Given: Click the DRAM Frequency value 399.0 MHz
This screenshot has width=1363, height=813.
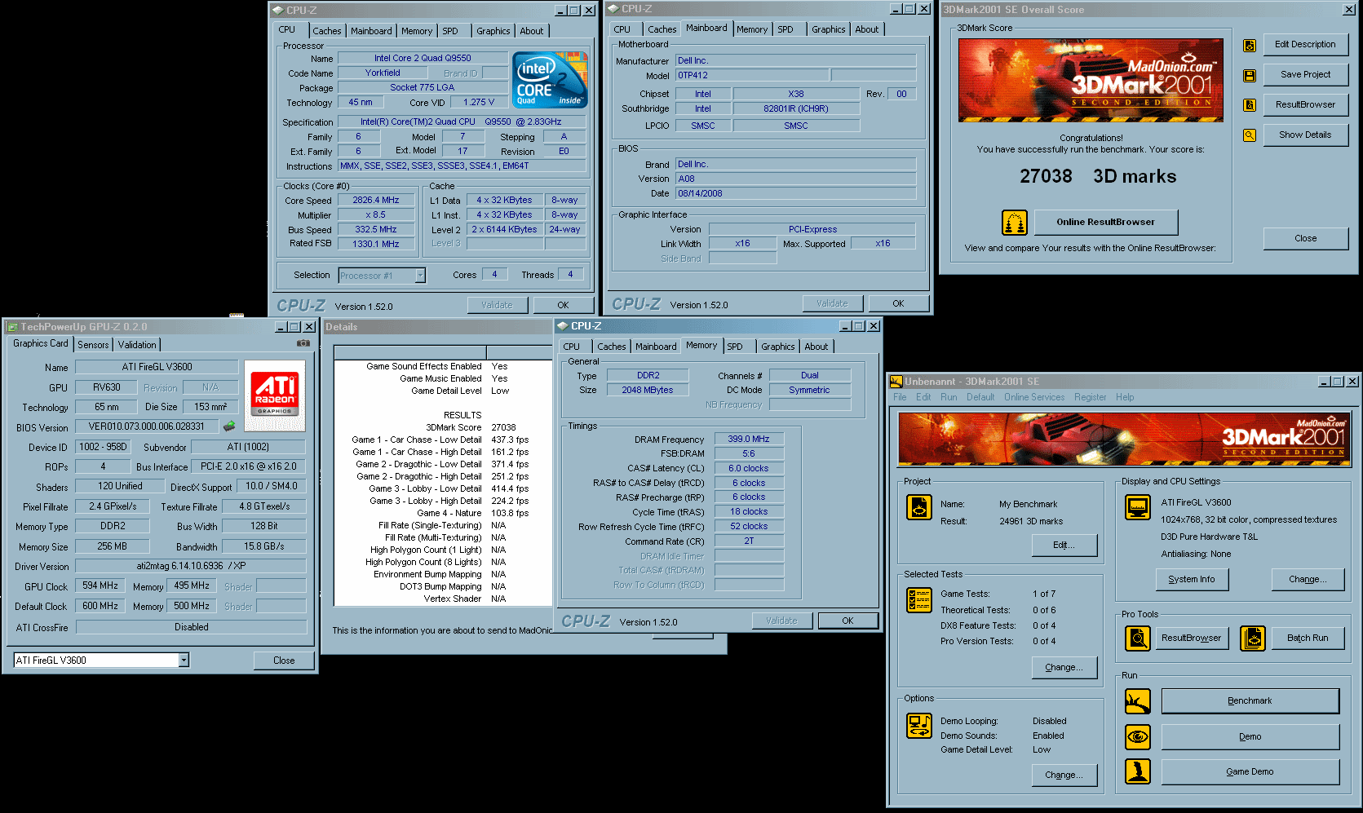Looking at the screenshot, I should [x=749, y=439].
